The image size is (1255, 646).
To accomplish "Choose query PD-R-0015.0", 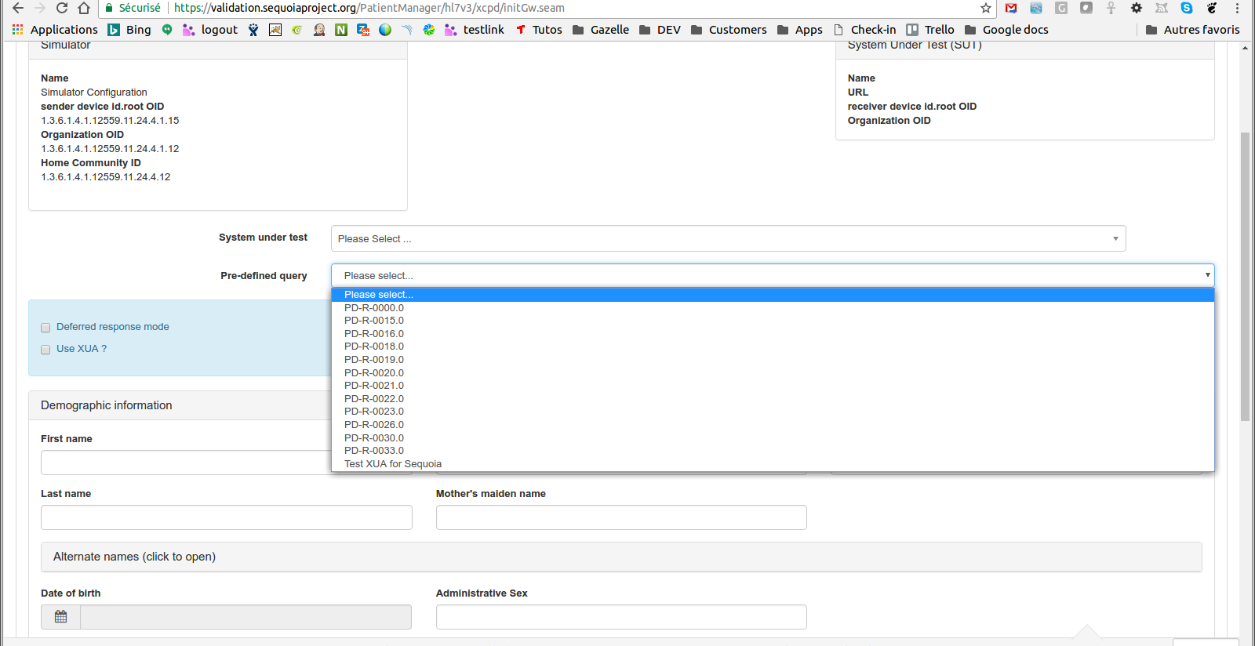I will coord(773,321).
